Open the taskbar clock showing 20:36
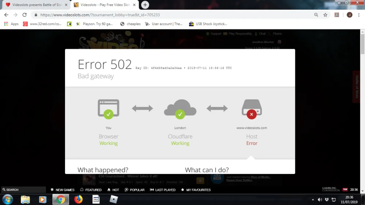The height and width of the screenshot is (205, 365). [x=349, y=200]
